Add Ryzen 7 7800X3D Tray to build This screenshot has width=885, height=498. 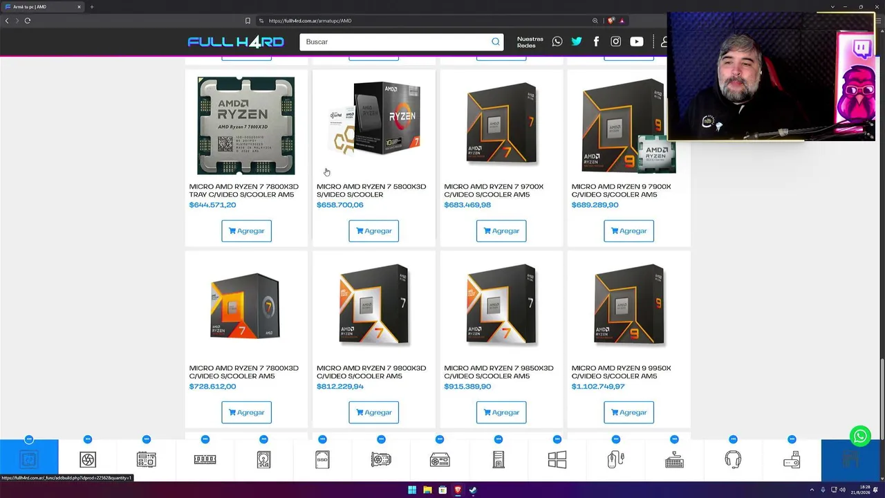246,231
